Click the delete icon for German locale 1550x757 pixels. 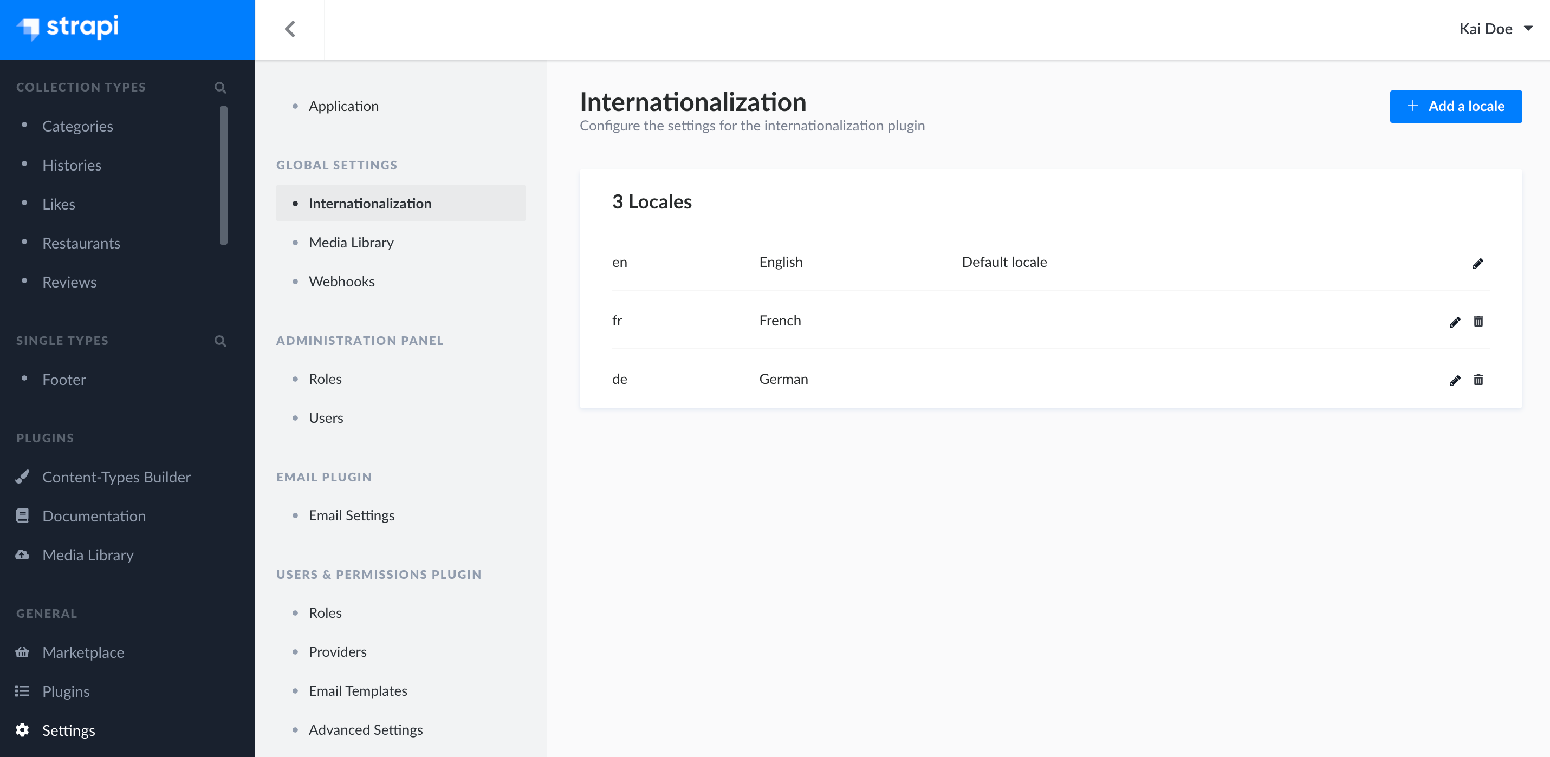click(1479, 380)
